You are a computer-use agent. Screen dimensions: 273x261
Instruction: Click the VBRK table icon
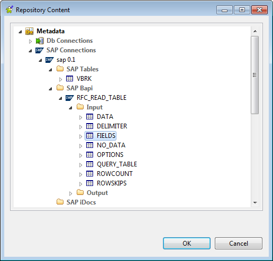[x=69, y=79]
